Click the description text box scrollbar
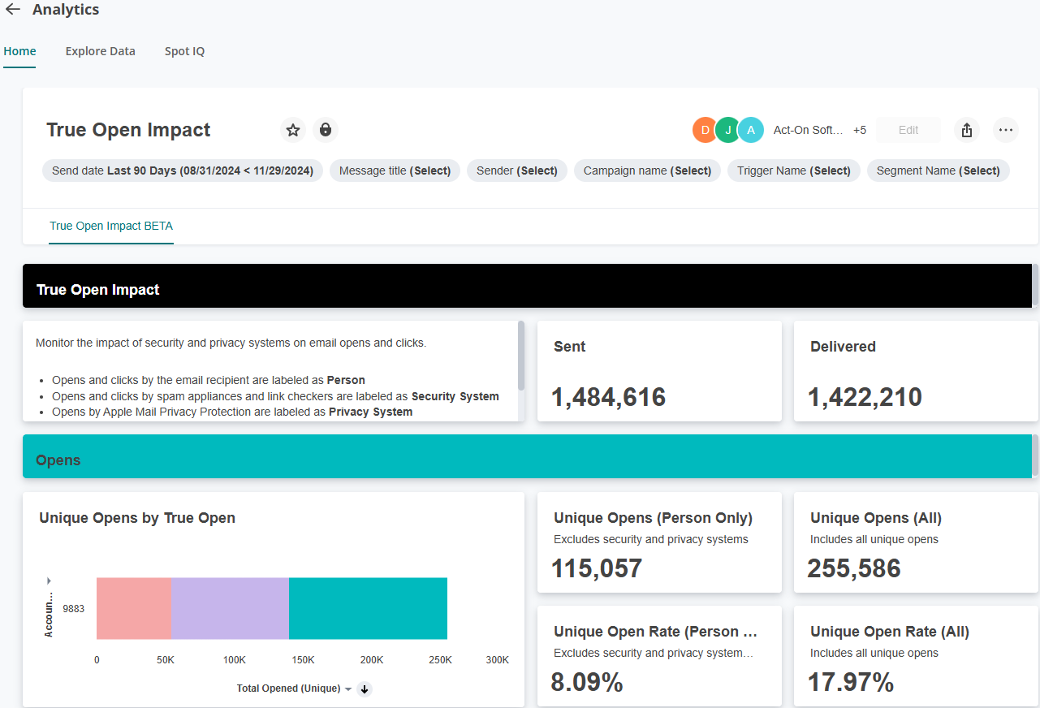This screenshot has width=1040, height=708. [x=520, y=356]
